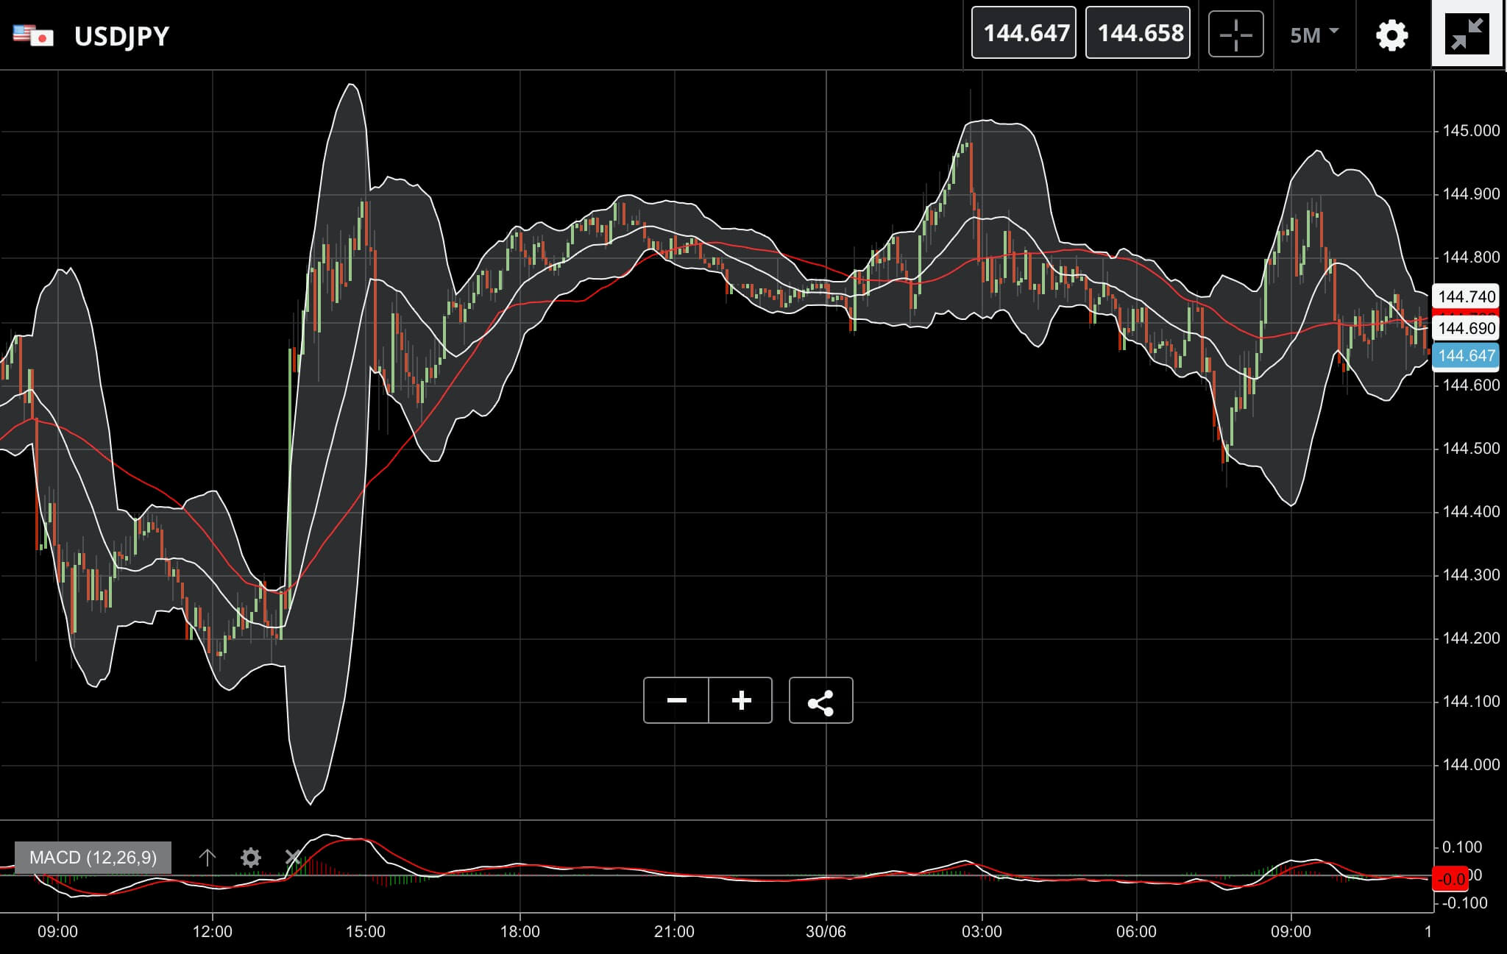Toggle the crosshair cursor tool

click(1236, 33)
